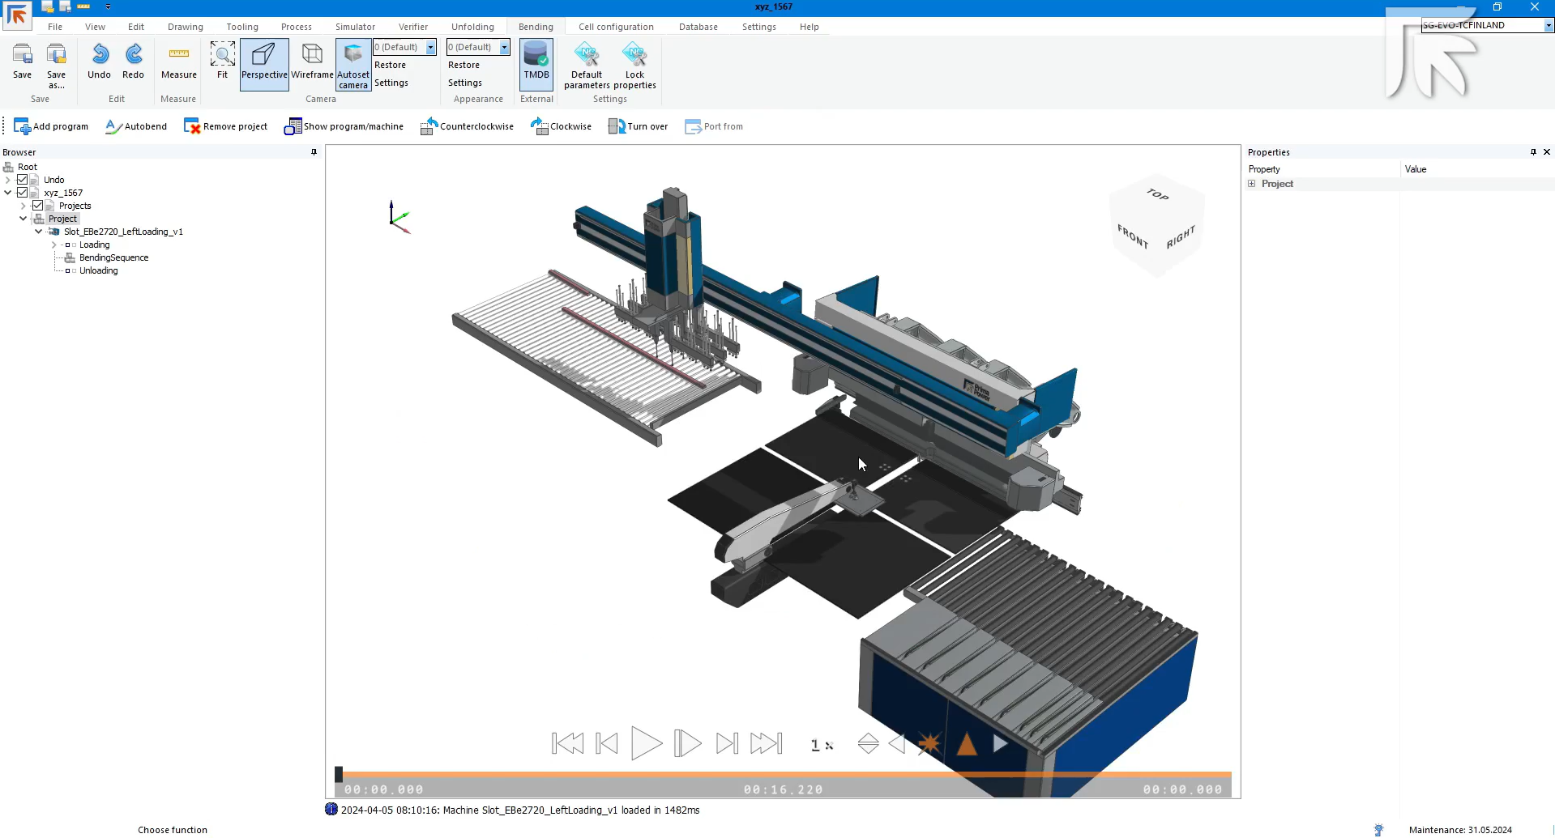1555x838 pixels.
Task: Rotate part Counterclockwise
Action: pos(467,126)
